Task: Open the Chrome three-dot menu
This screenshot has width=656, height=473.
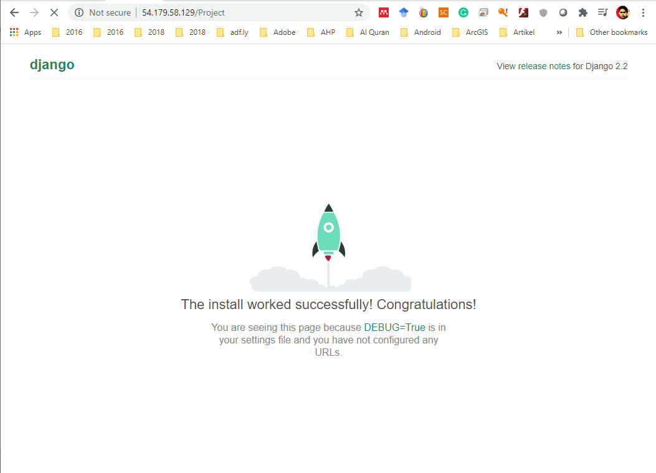Action: [643, 12]
